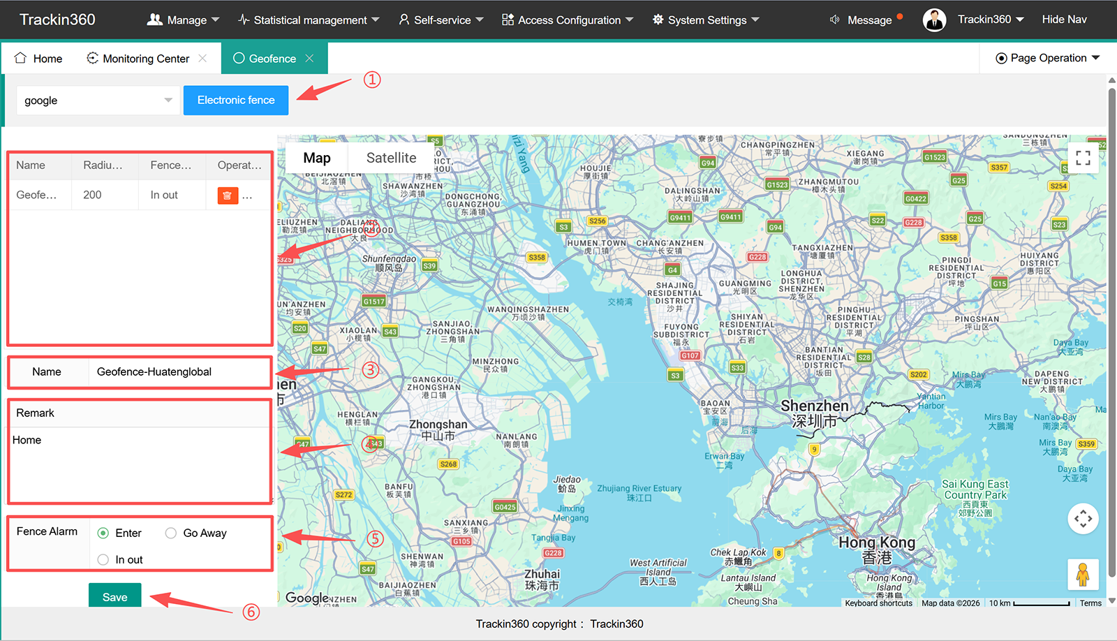
Task: Switch to Monitoring Center tab
Action: (146, 58)
